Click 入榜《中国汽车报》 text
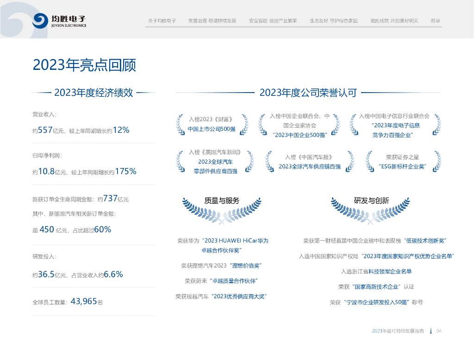This screenshot has width=474, height=349. (x=309, y=157)
